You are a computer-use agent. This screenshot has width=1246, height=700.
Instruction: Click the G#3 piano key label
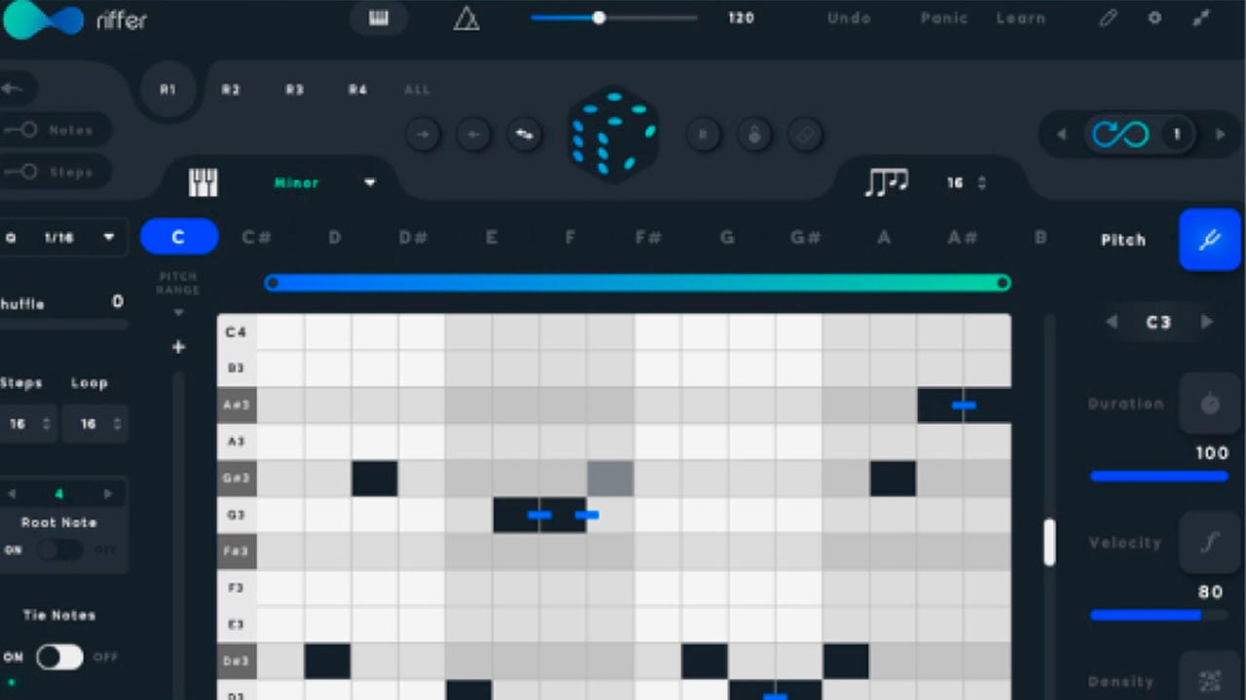(237, 478)
